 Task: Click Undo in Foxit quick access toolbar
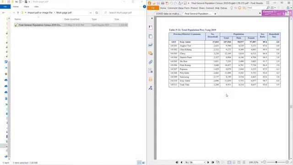pyautogui.click(x=171, y=3)
